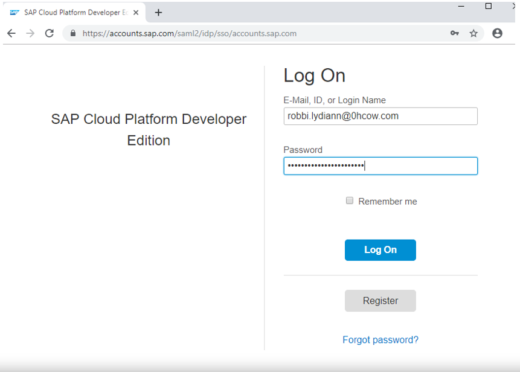Open a new browser tab
The width and height of the screenshot is (520, 372).
point(158,13)
